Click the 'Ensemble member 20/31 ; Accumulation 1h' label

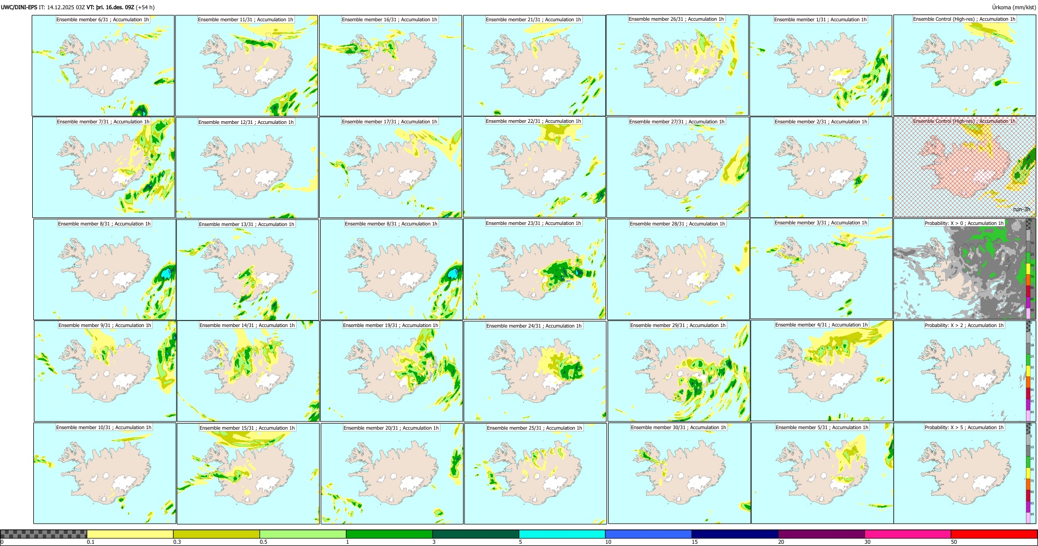(391, 428)
